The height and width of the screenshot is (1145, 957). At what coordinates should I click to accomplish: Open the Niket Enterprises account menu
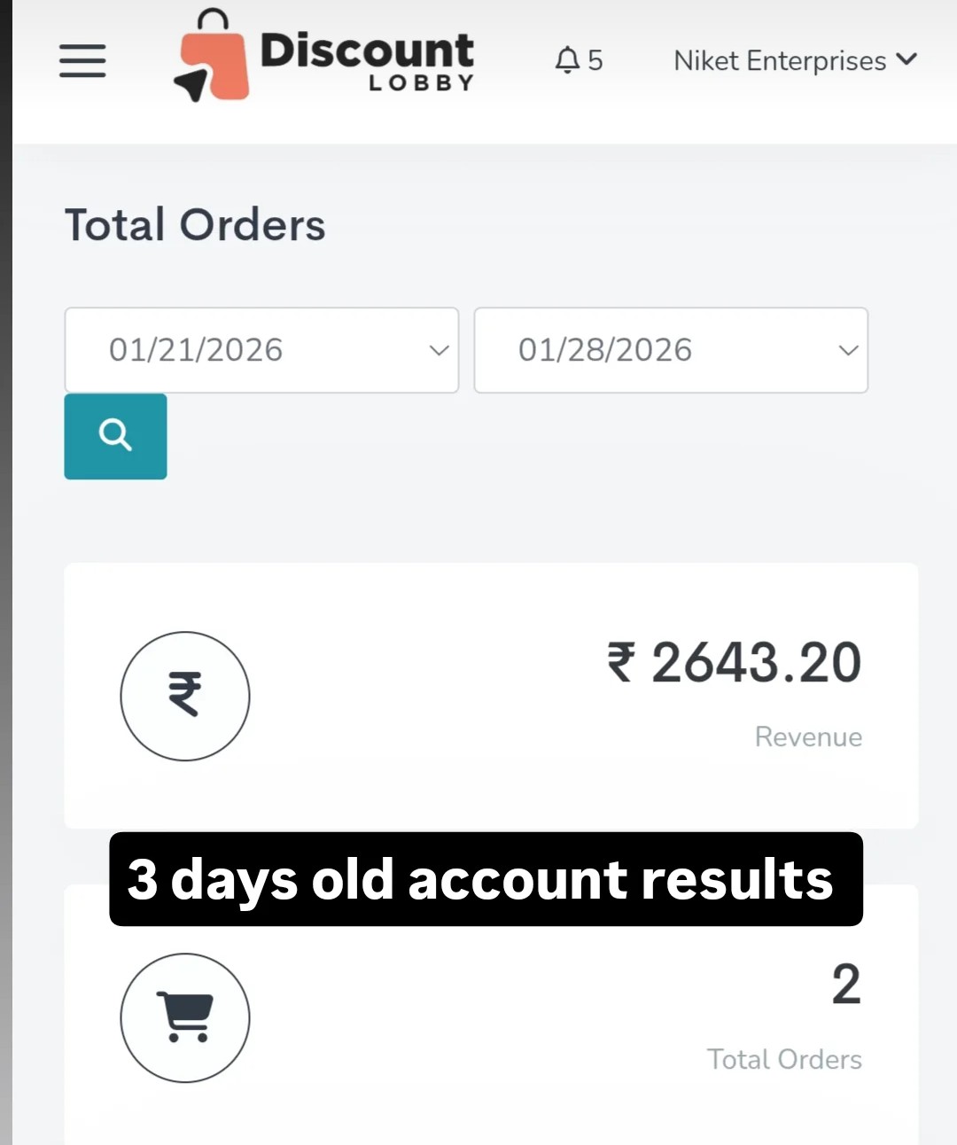(x=780, y=60)
